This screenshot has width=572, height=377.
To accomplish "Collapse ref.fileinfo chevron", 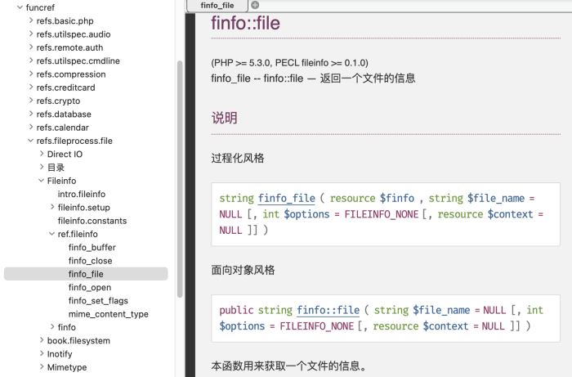I will (x=51, y=234).
